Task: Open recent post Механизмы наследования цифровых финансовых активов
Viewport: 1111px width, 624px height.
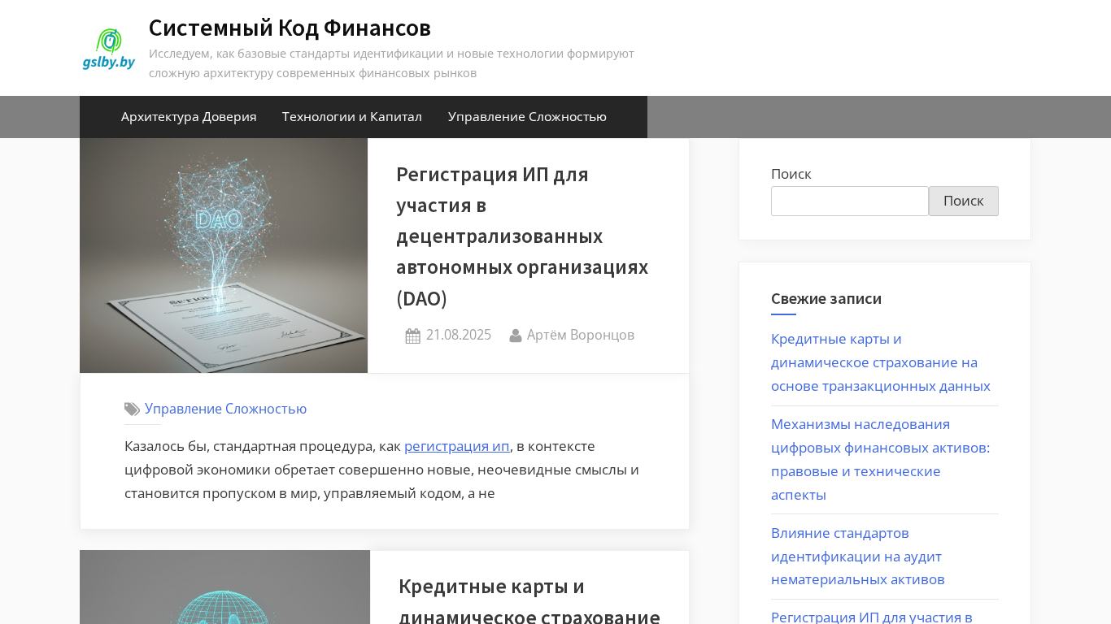Action: [x=881, y=459]
